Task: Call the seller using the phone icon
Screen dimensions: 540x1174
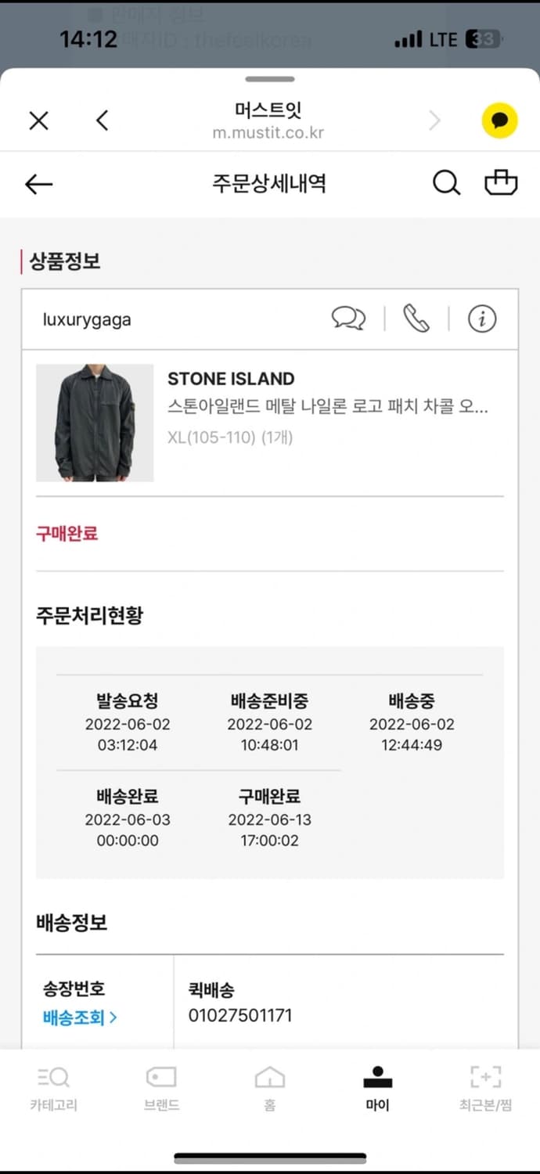Action: [416, 319]
